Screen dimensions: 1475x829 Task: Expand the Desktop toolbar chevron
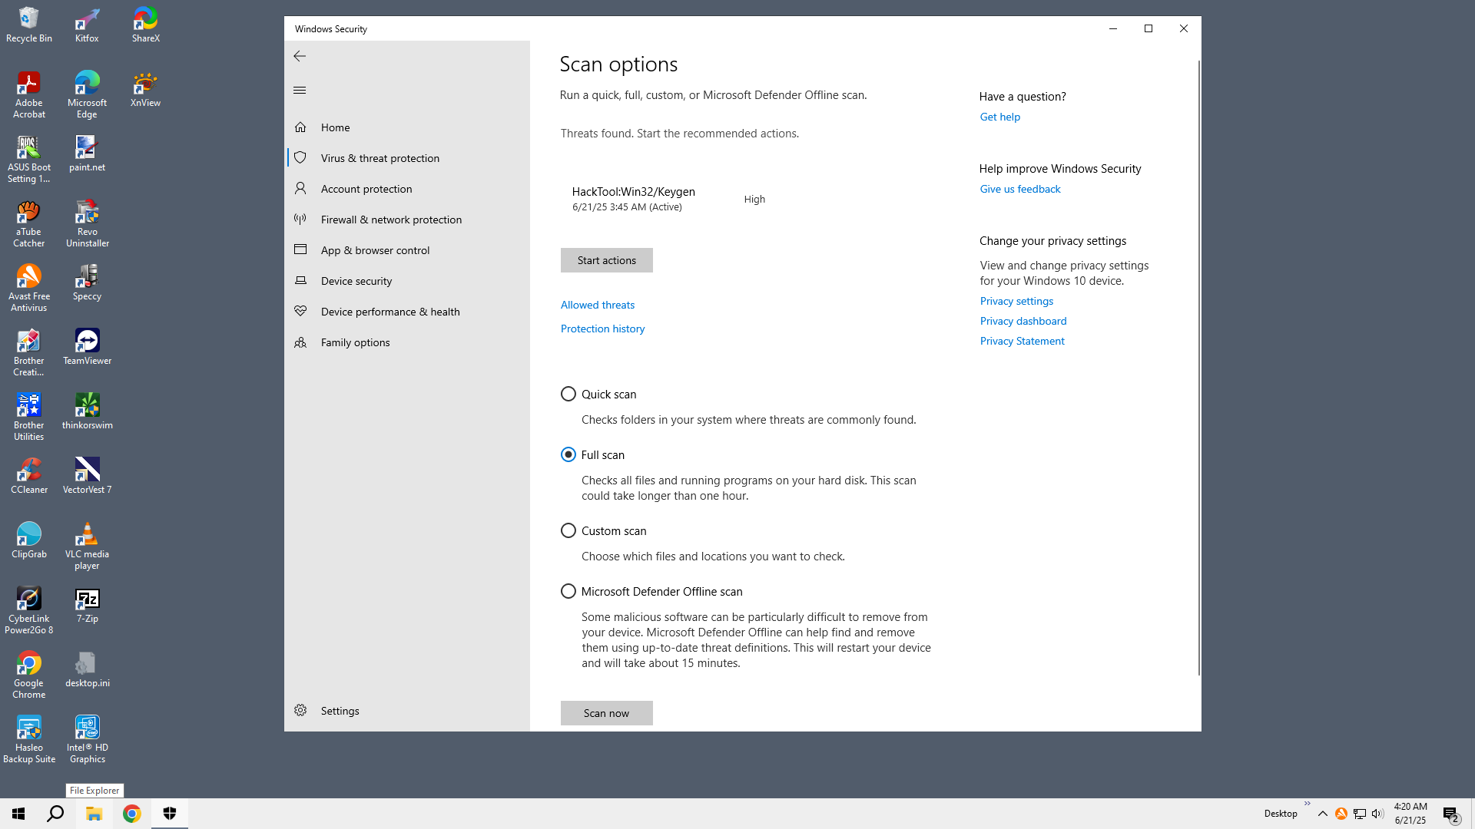1307,804
